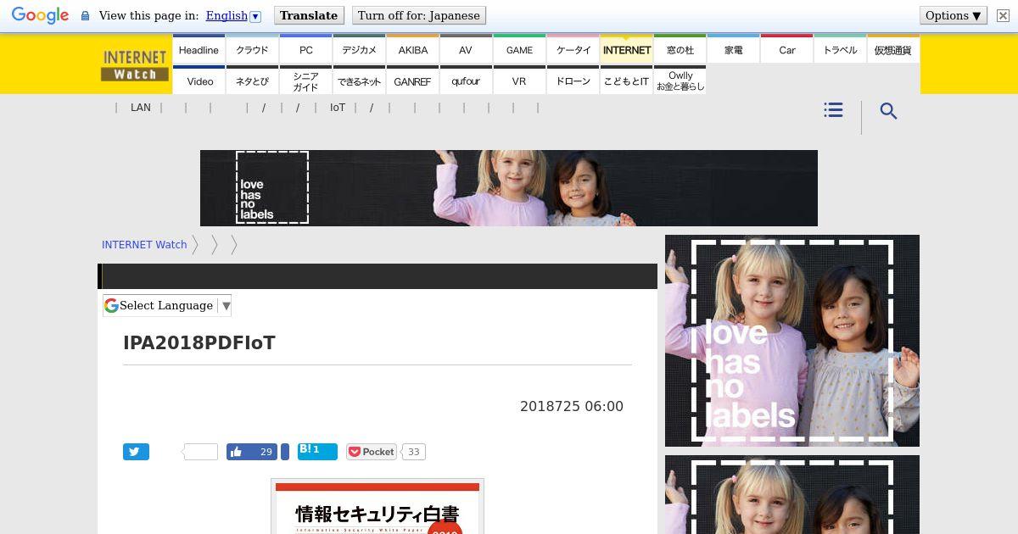
Task: Click the wide love has no labels banner
Action: coord(509,188)
